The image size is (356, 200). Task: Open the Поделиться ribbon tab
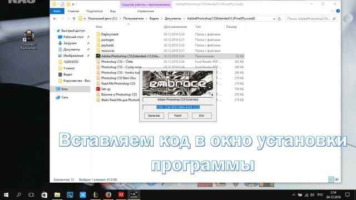tap(95, 11)
